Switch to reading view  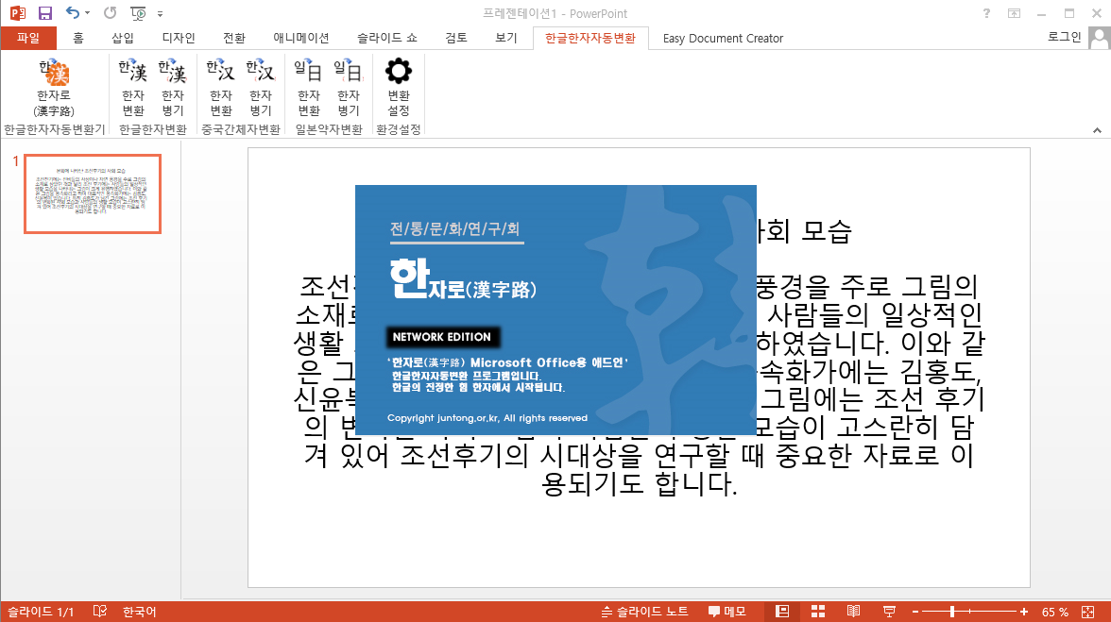tap(853, 612)
